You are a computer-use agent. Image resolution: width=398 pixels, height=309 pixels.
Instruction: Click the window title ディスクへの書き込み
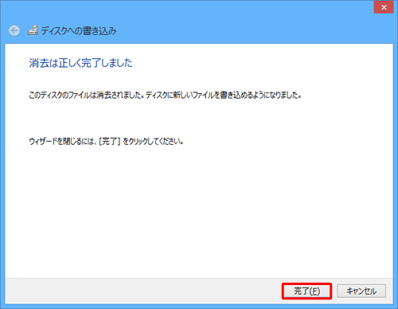79,31
